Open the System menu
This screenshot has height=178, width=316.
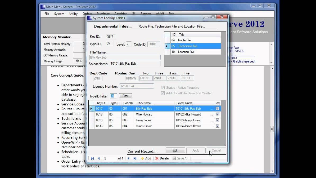59,14
